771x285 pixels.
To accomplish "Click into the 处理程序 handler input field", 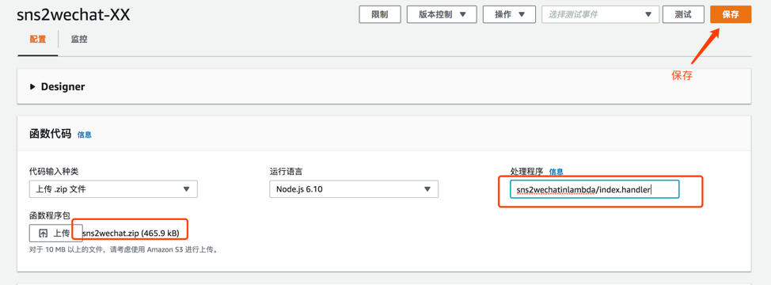I will click(594, 189).
